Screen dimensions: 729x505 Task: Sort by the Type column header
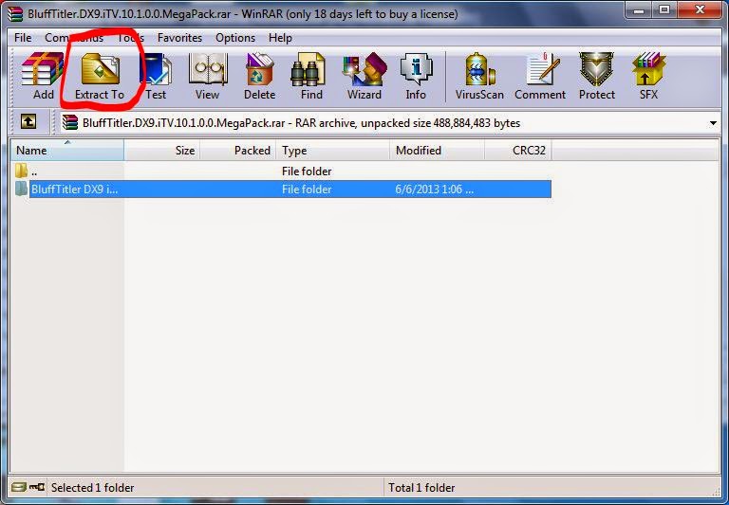pos(333,150)
